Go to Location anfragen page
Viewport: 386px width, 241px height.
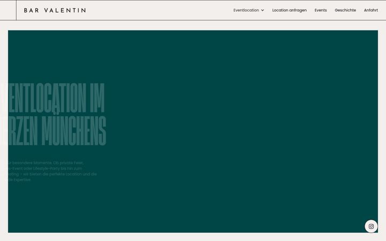(289, 10)
